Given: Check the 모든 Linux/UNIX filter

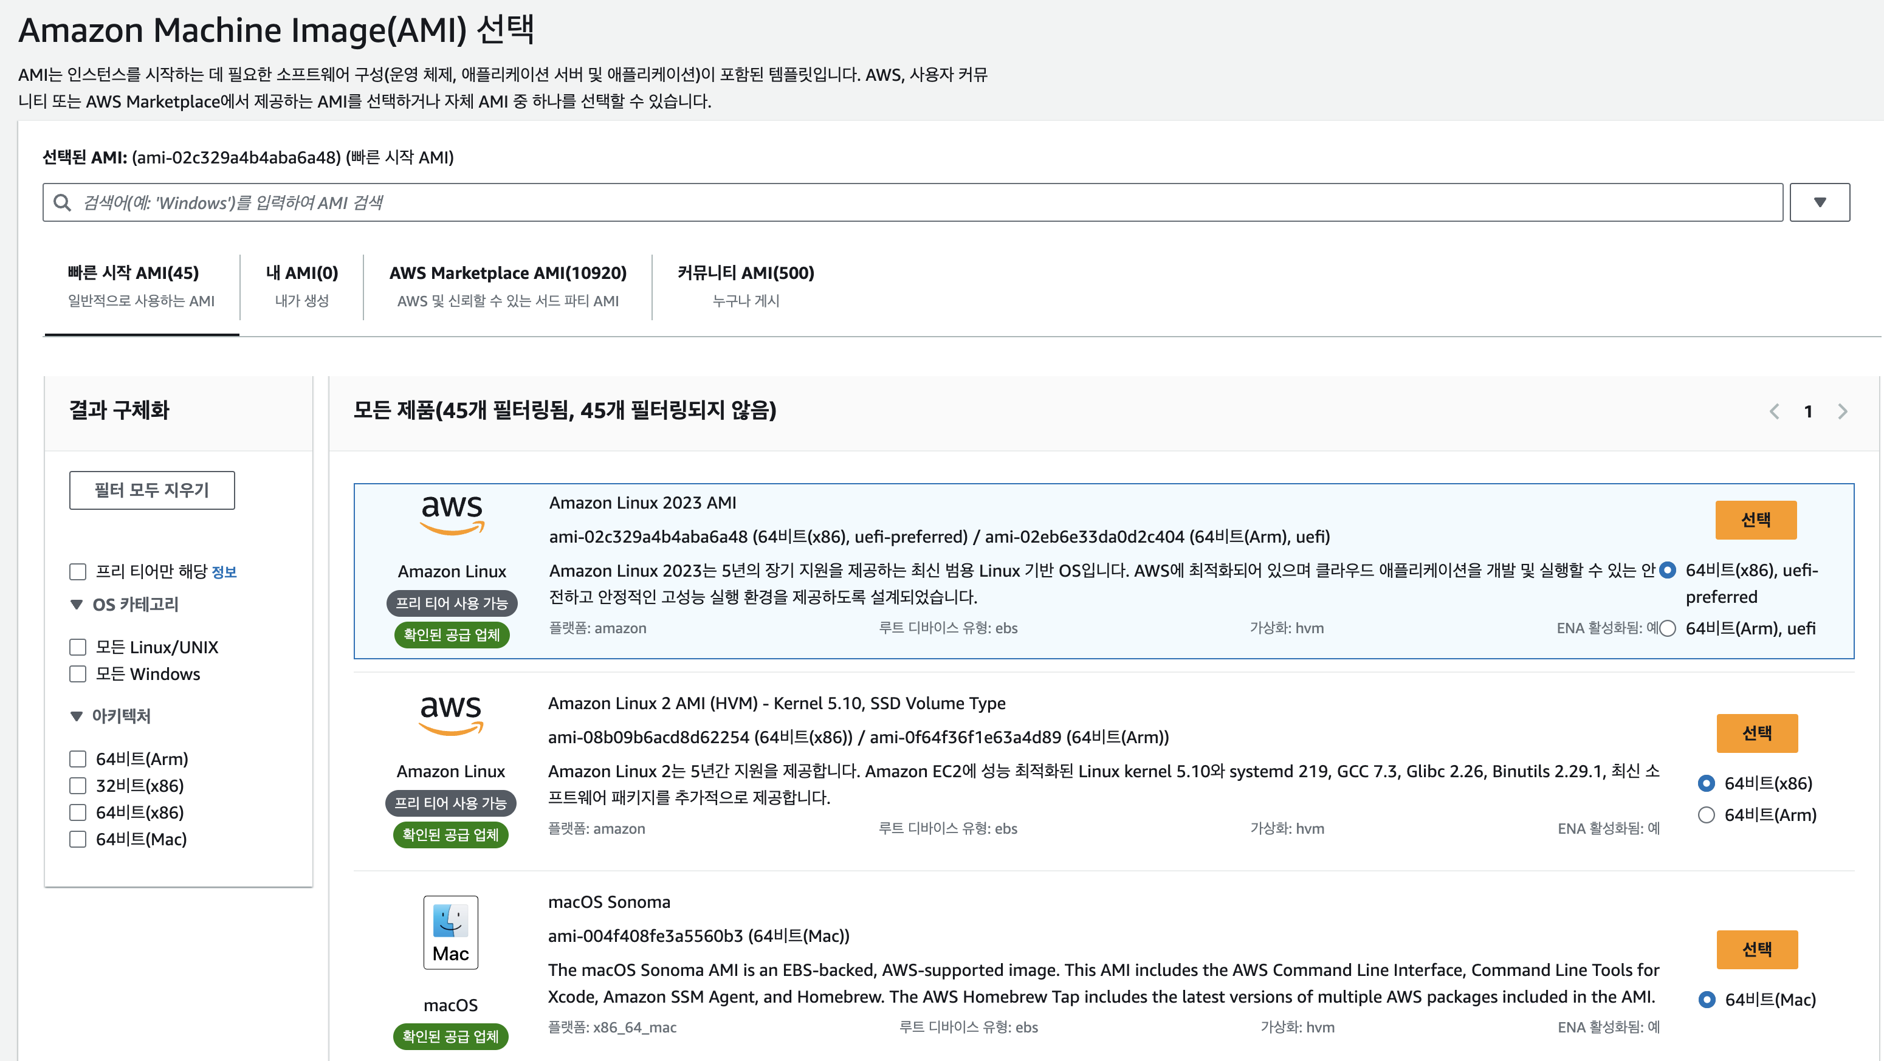Looking at the screenshot, I should coord(78,647).
